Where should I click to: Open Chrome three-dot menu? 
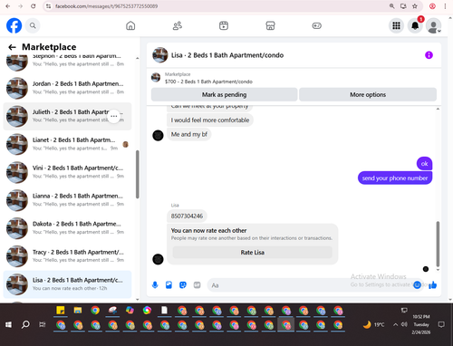point(445,6)
